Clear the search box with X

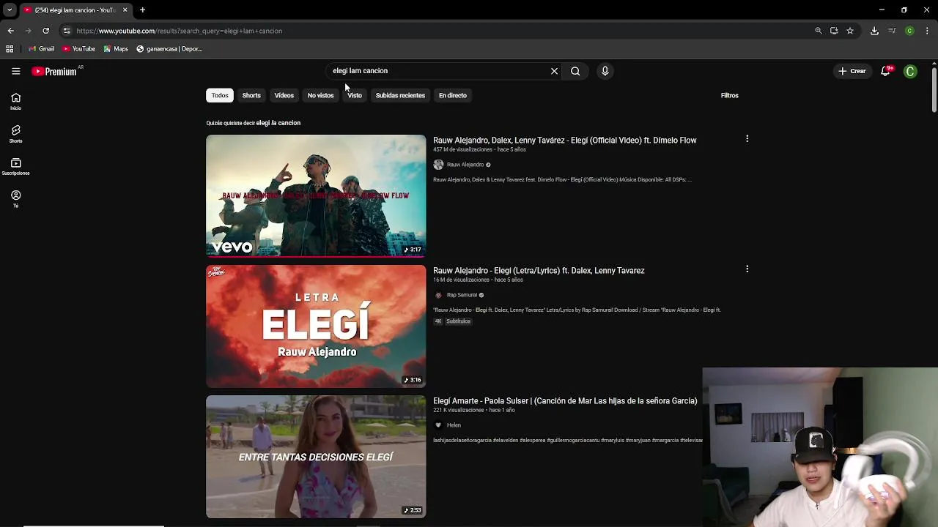(554, 71)
